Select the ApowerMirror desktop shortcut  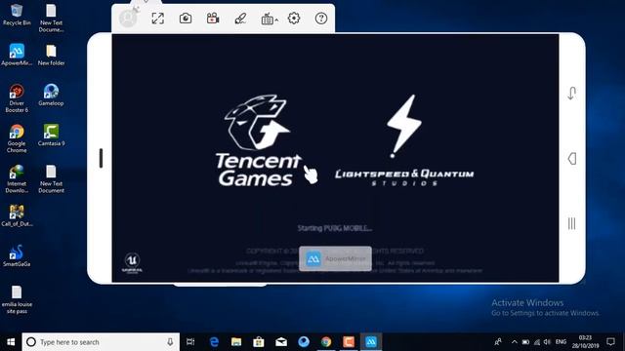(x=17, y=55)
